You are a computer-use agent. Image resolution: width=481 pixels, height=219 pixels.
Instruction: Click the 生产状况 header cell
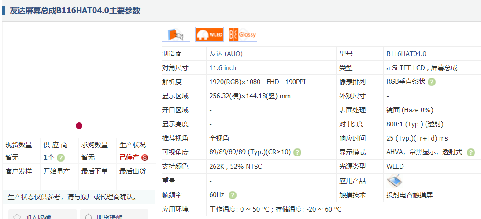coord(133,145)
